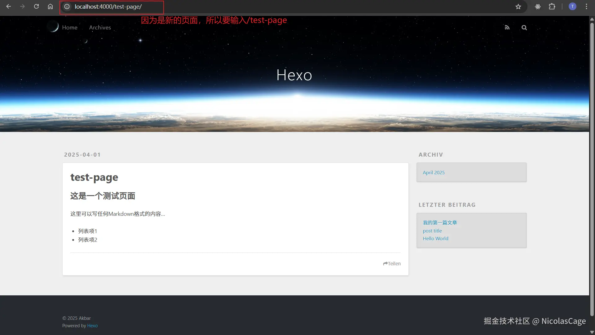Go to browser home page
Viewport: 595px width, 335px height.
50,7
